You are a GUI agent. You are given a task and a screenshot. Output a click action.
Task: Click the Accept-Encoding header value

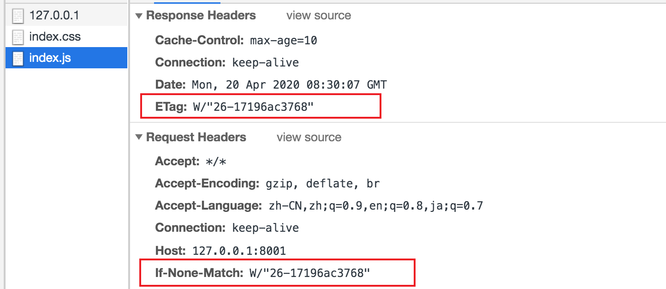(x=322, y=183)
